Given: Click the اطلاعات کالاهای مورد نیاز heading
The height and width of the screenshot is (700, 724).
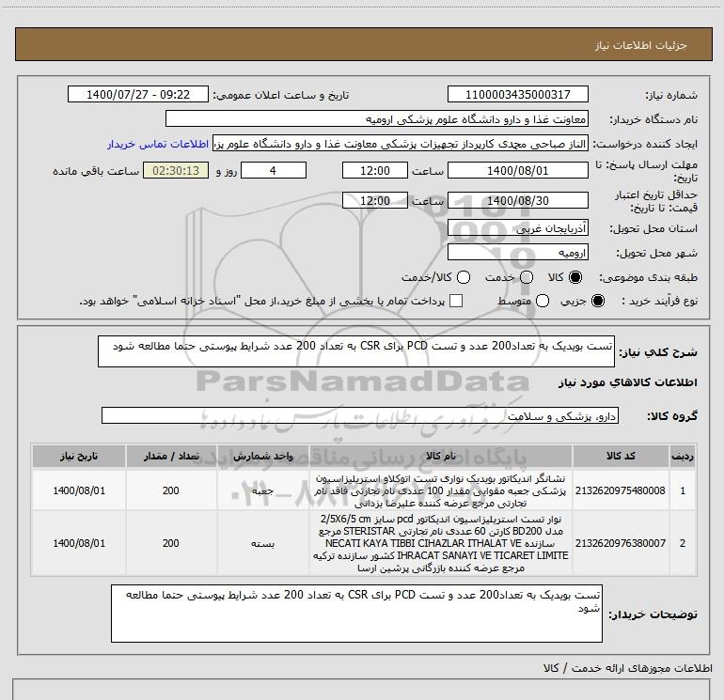Looking at the screenshot, I should (x=627, y=382).
